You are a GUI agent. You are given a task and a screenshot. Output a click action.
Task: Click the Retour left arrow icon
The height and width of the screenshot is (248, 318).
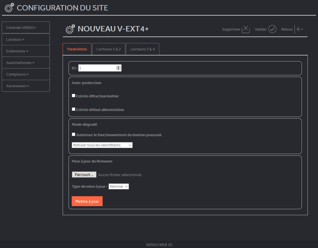[x=300, y=29]
